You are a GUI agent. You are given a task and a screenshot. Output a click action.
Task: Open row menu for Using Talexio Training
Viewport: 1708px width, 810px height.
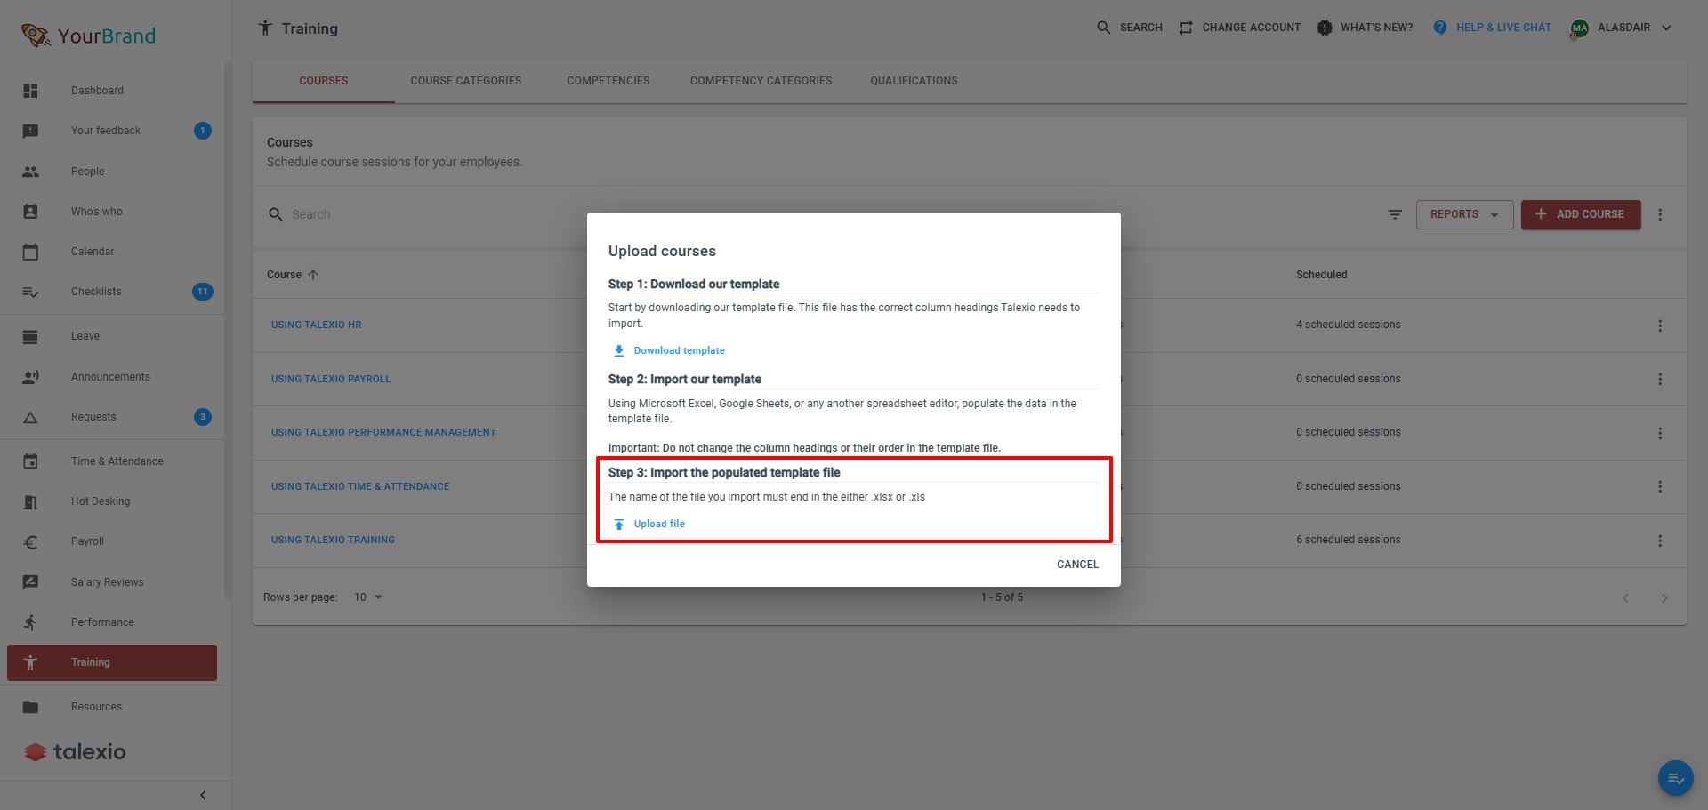(1660, 541)
